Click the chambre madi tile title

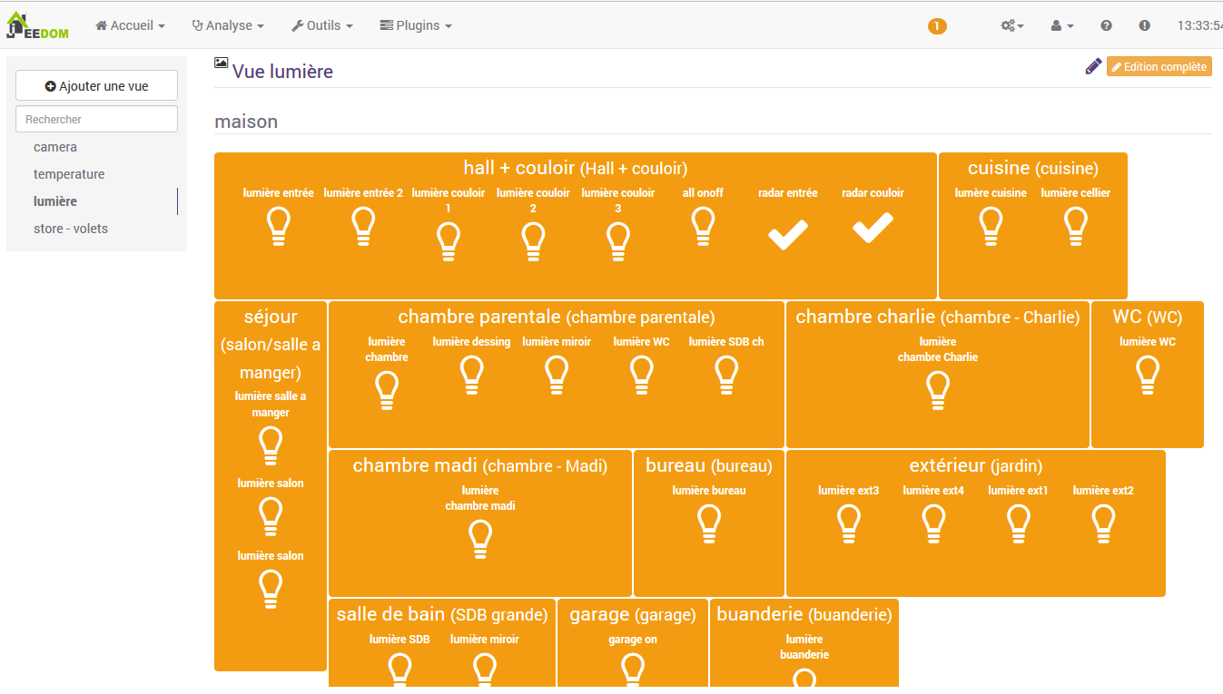(x=480, y=465)
